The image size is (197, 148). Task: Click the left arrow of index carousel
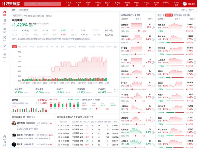tap(13, 90)
